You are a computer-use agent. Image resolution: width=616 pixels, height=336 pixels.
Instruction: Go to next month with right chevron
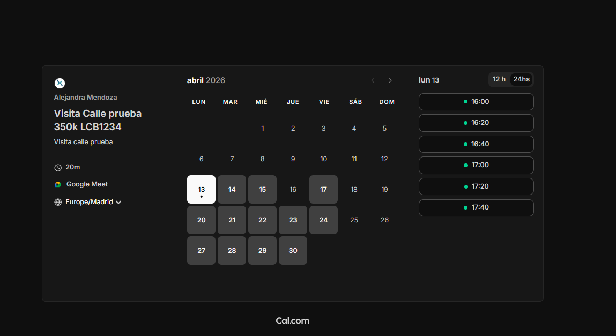(x=390, y=80)
